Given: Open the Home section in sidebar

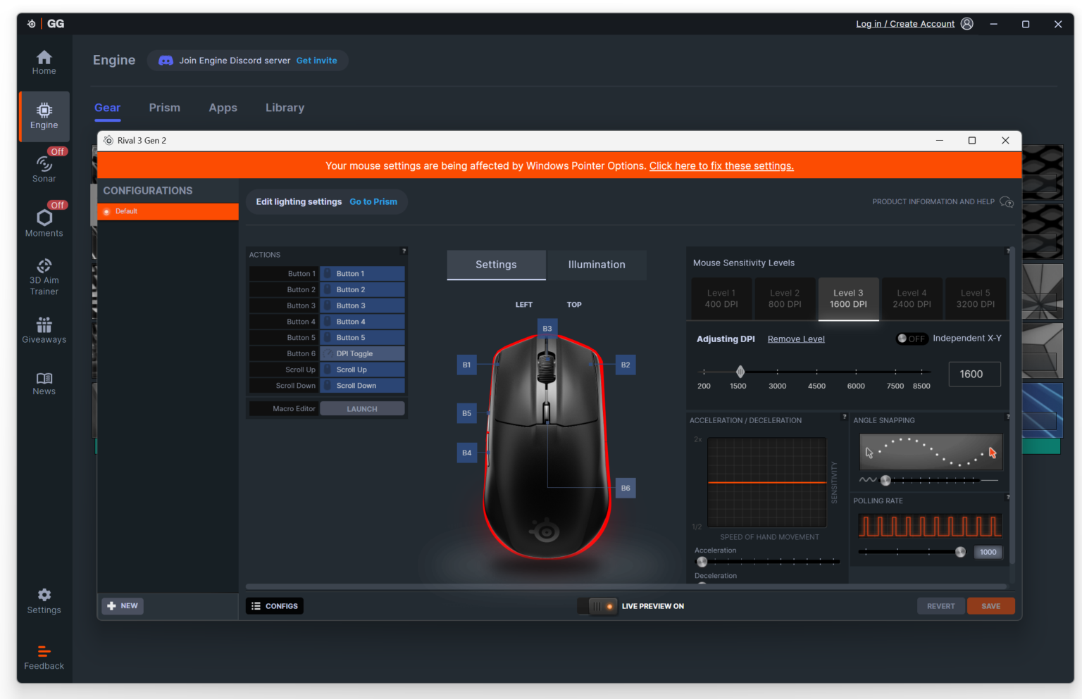Looking at the screenshot, I should pos(44,63).
